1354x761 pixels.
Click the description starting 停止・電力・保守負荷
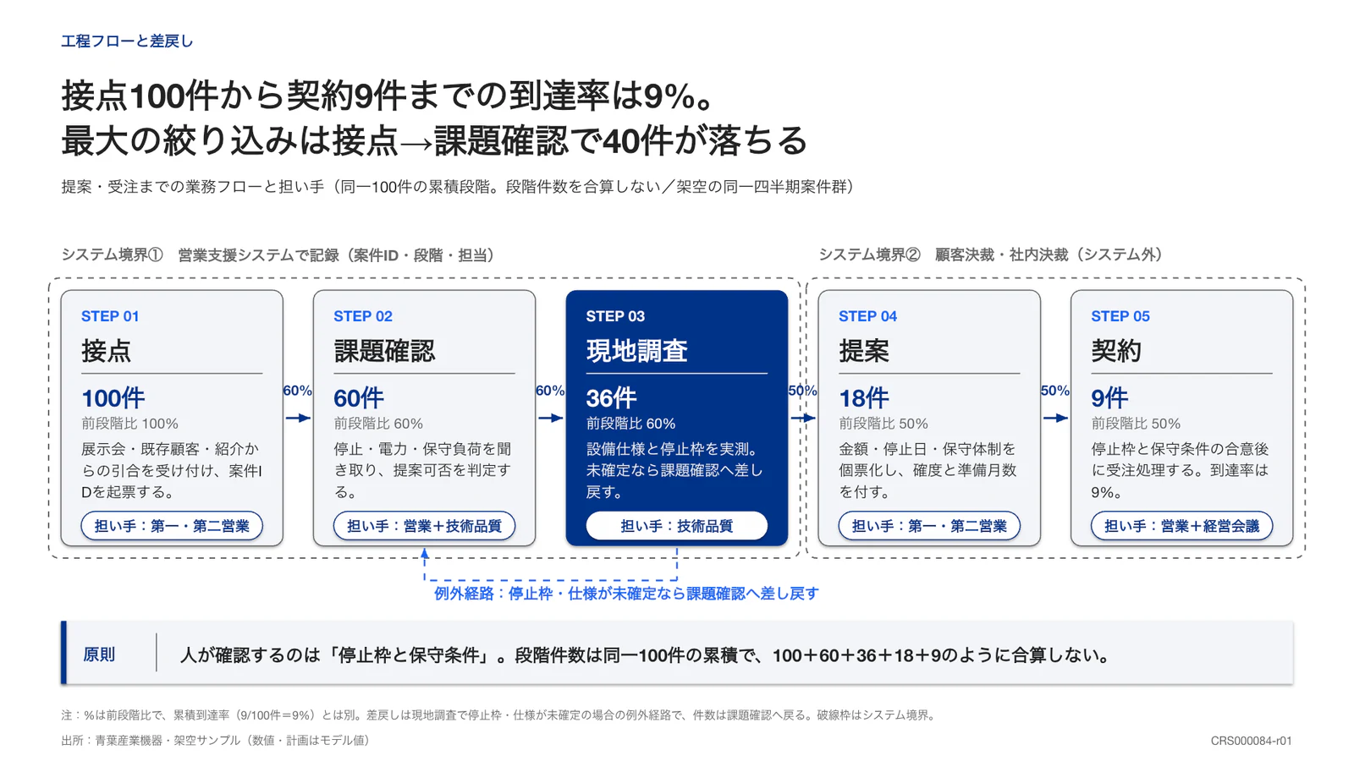(x=423, y=470)
